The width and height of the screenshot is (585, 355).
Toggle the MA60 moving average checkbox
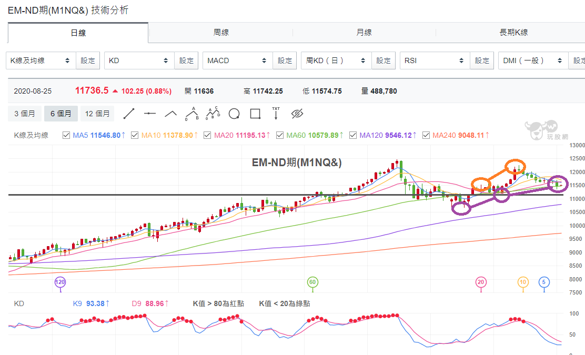pyautogui.click(x=280, y=135)
